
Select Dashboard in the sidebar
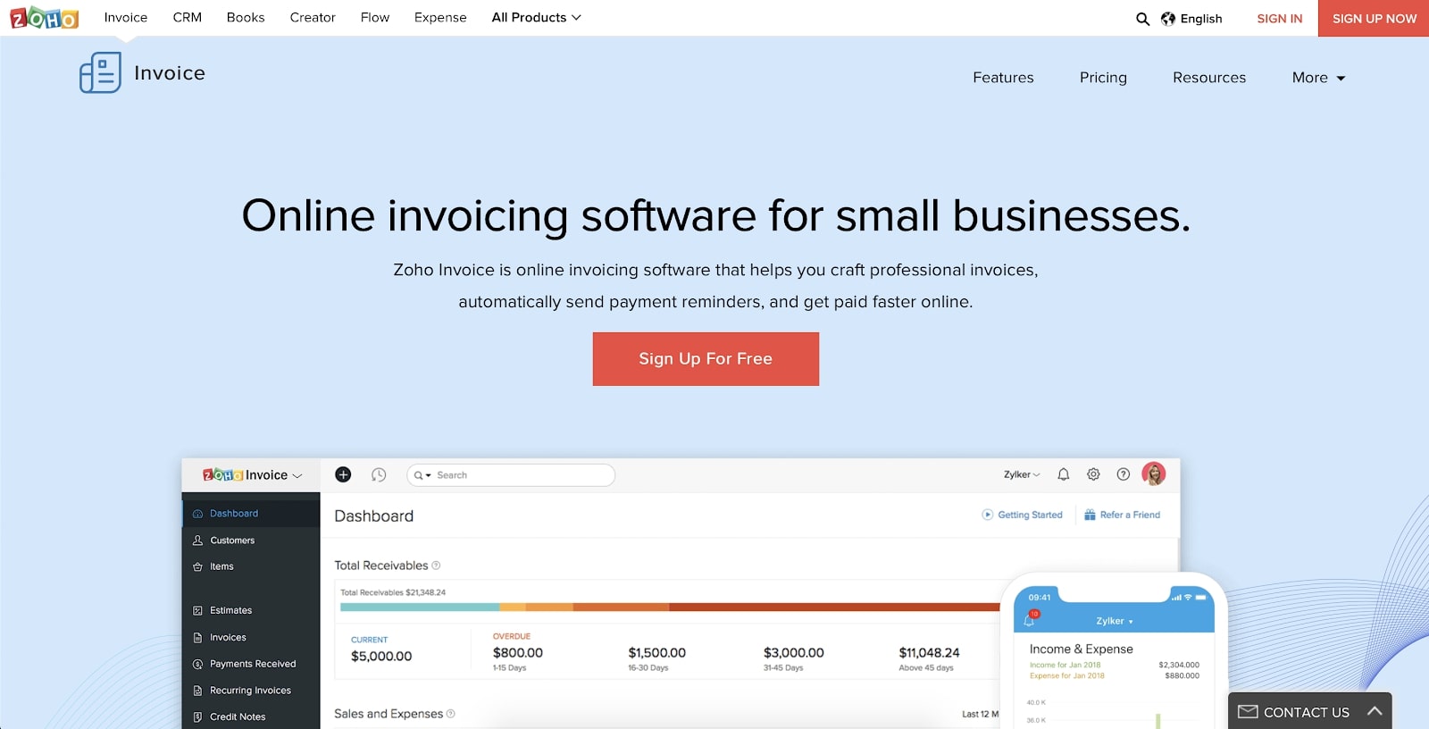pos(251,514)
